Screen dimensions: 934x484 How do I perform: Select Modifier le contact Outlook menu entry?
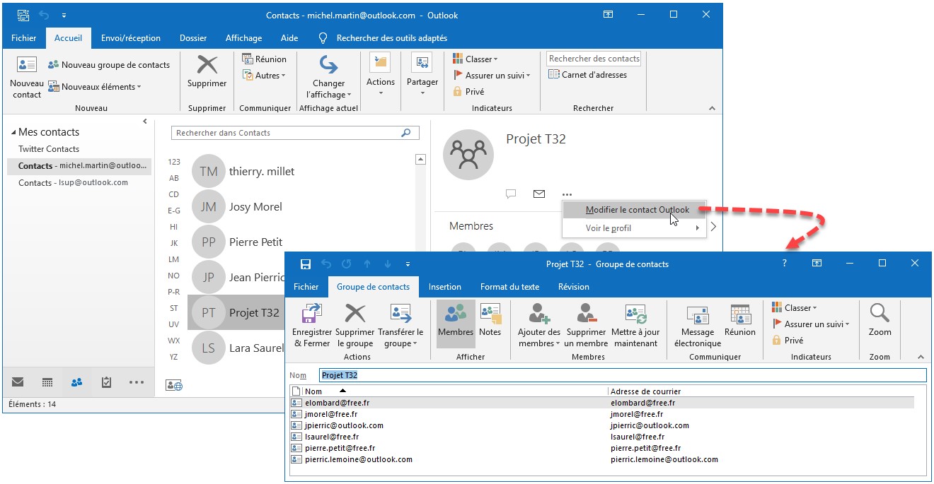pos(637,210)
